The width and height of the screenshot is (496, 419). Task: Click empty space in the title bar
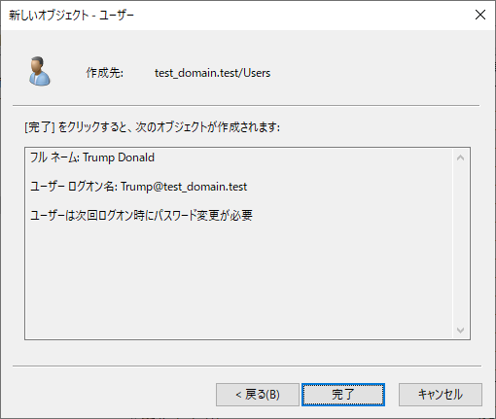301,15
